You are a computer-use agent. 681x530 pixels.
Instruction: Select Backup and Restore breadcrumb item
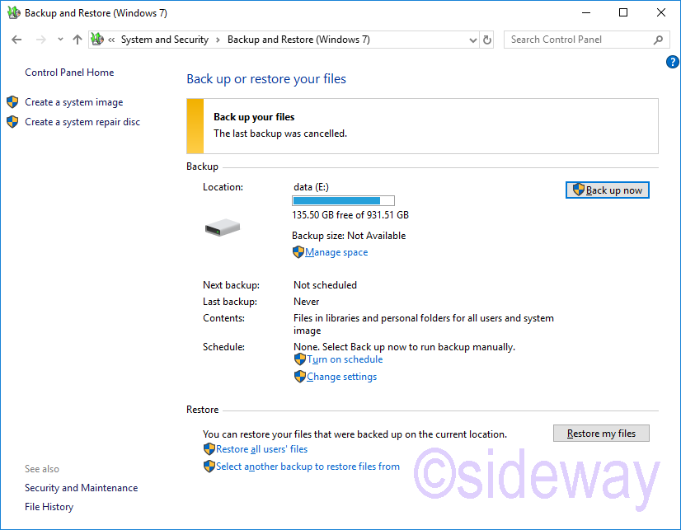pos(298,40)
